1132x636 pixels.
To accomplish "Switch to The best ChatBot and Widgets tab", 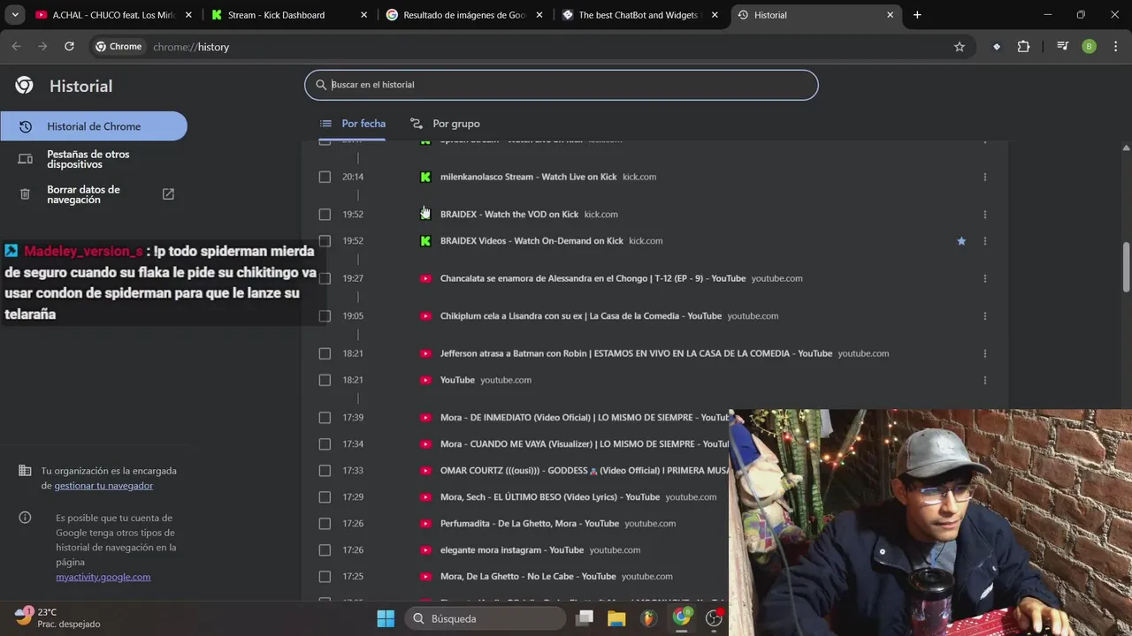I will point(639,15).
